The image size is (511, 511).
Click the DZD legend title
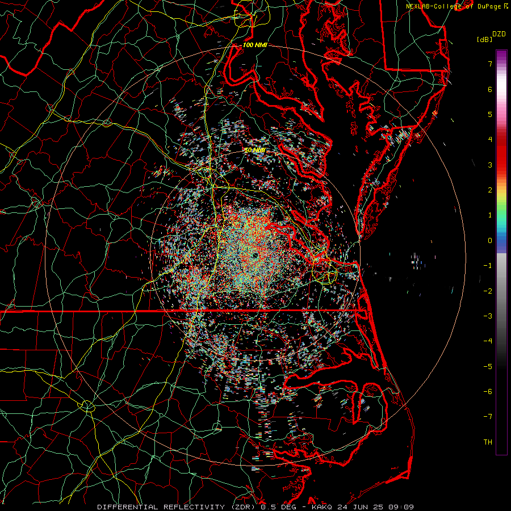point(499,34)
